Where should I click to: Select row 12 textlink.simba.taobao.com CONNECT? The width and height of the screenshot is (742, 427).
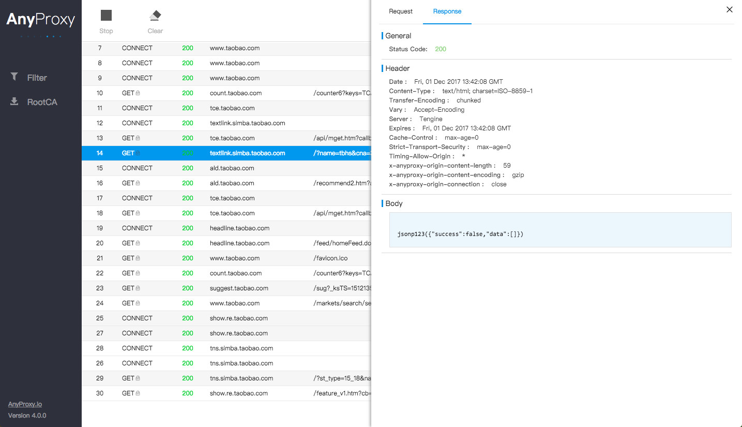pyautogui.click(x=247, y=123)
